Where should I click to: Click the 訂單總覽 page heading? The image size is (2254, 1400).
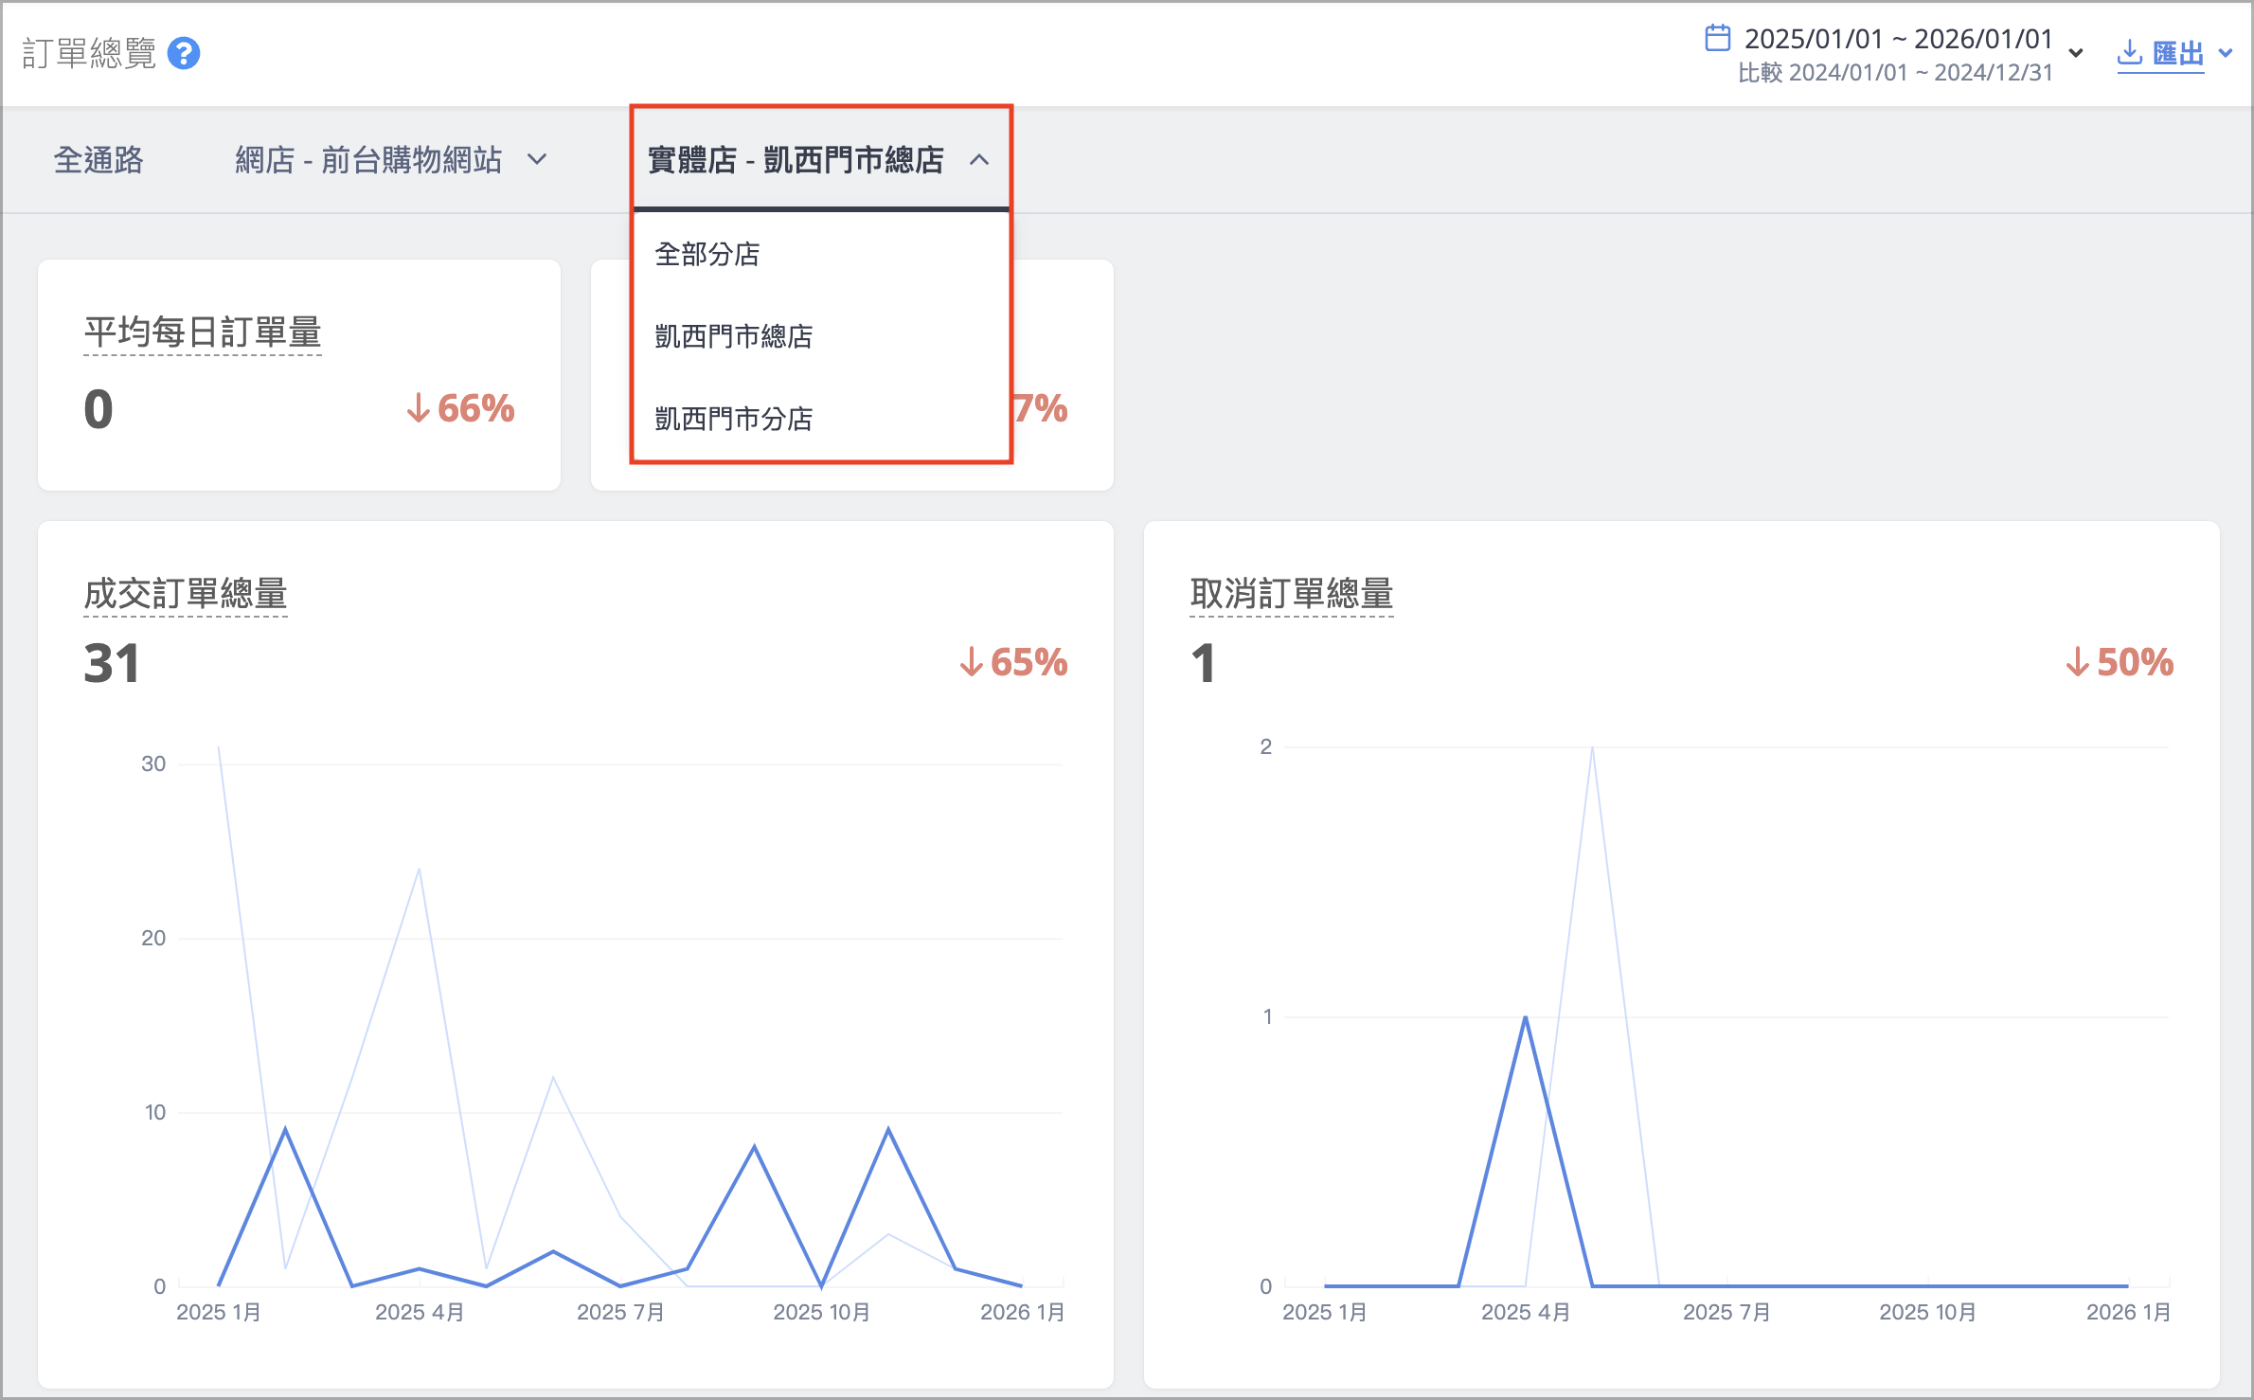click(x=89, y=54)
